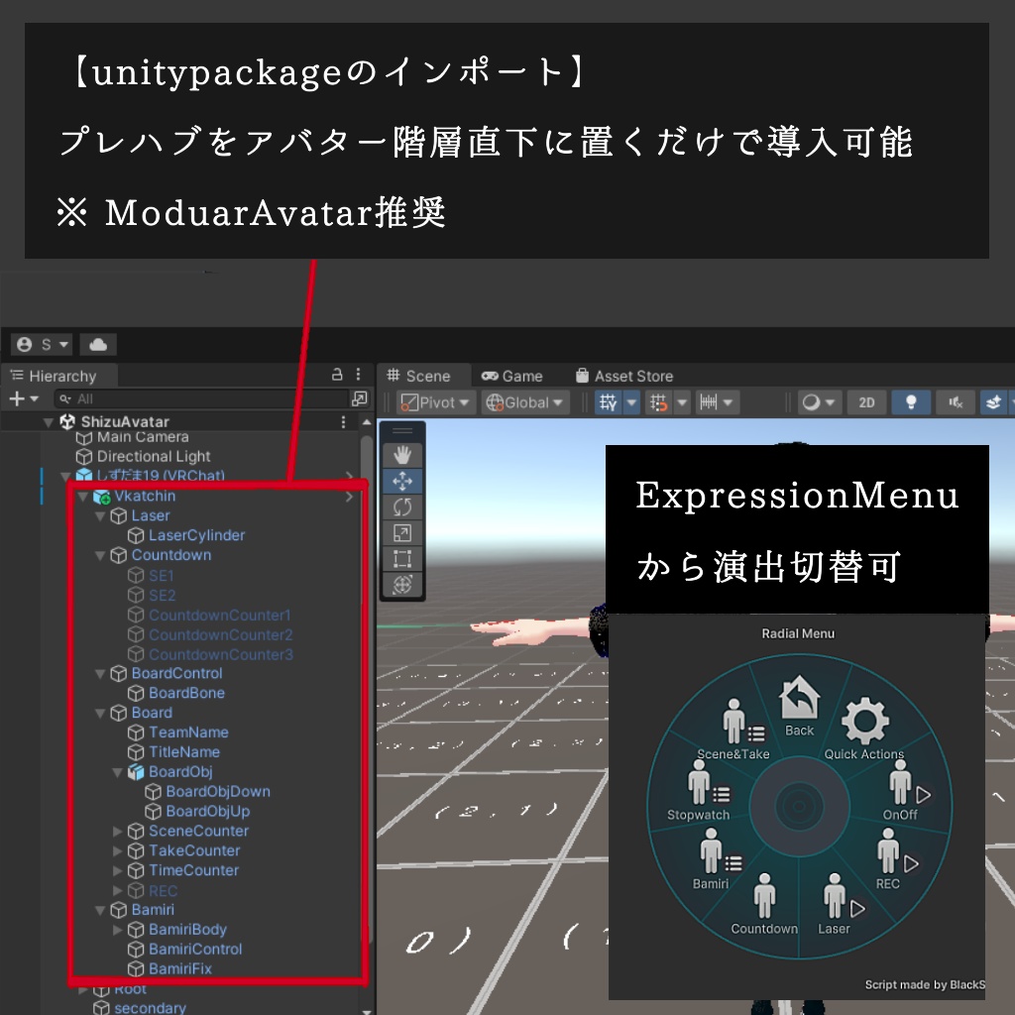
Task: Select the Hand tool in the Scene toolbar
Action: [x=403, y=455]
